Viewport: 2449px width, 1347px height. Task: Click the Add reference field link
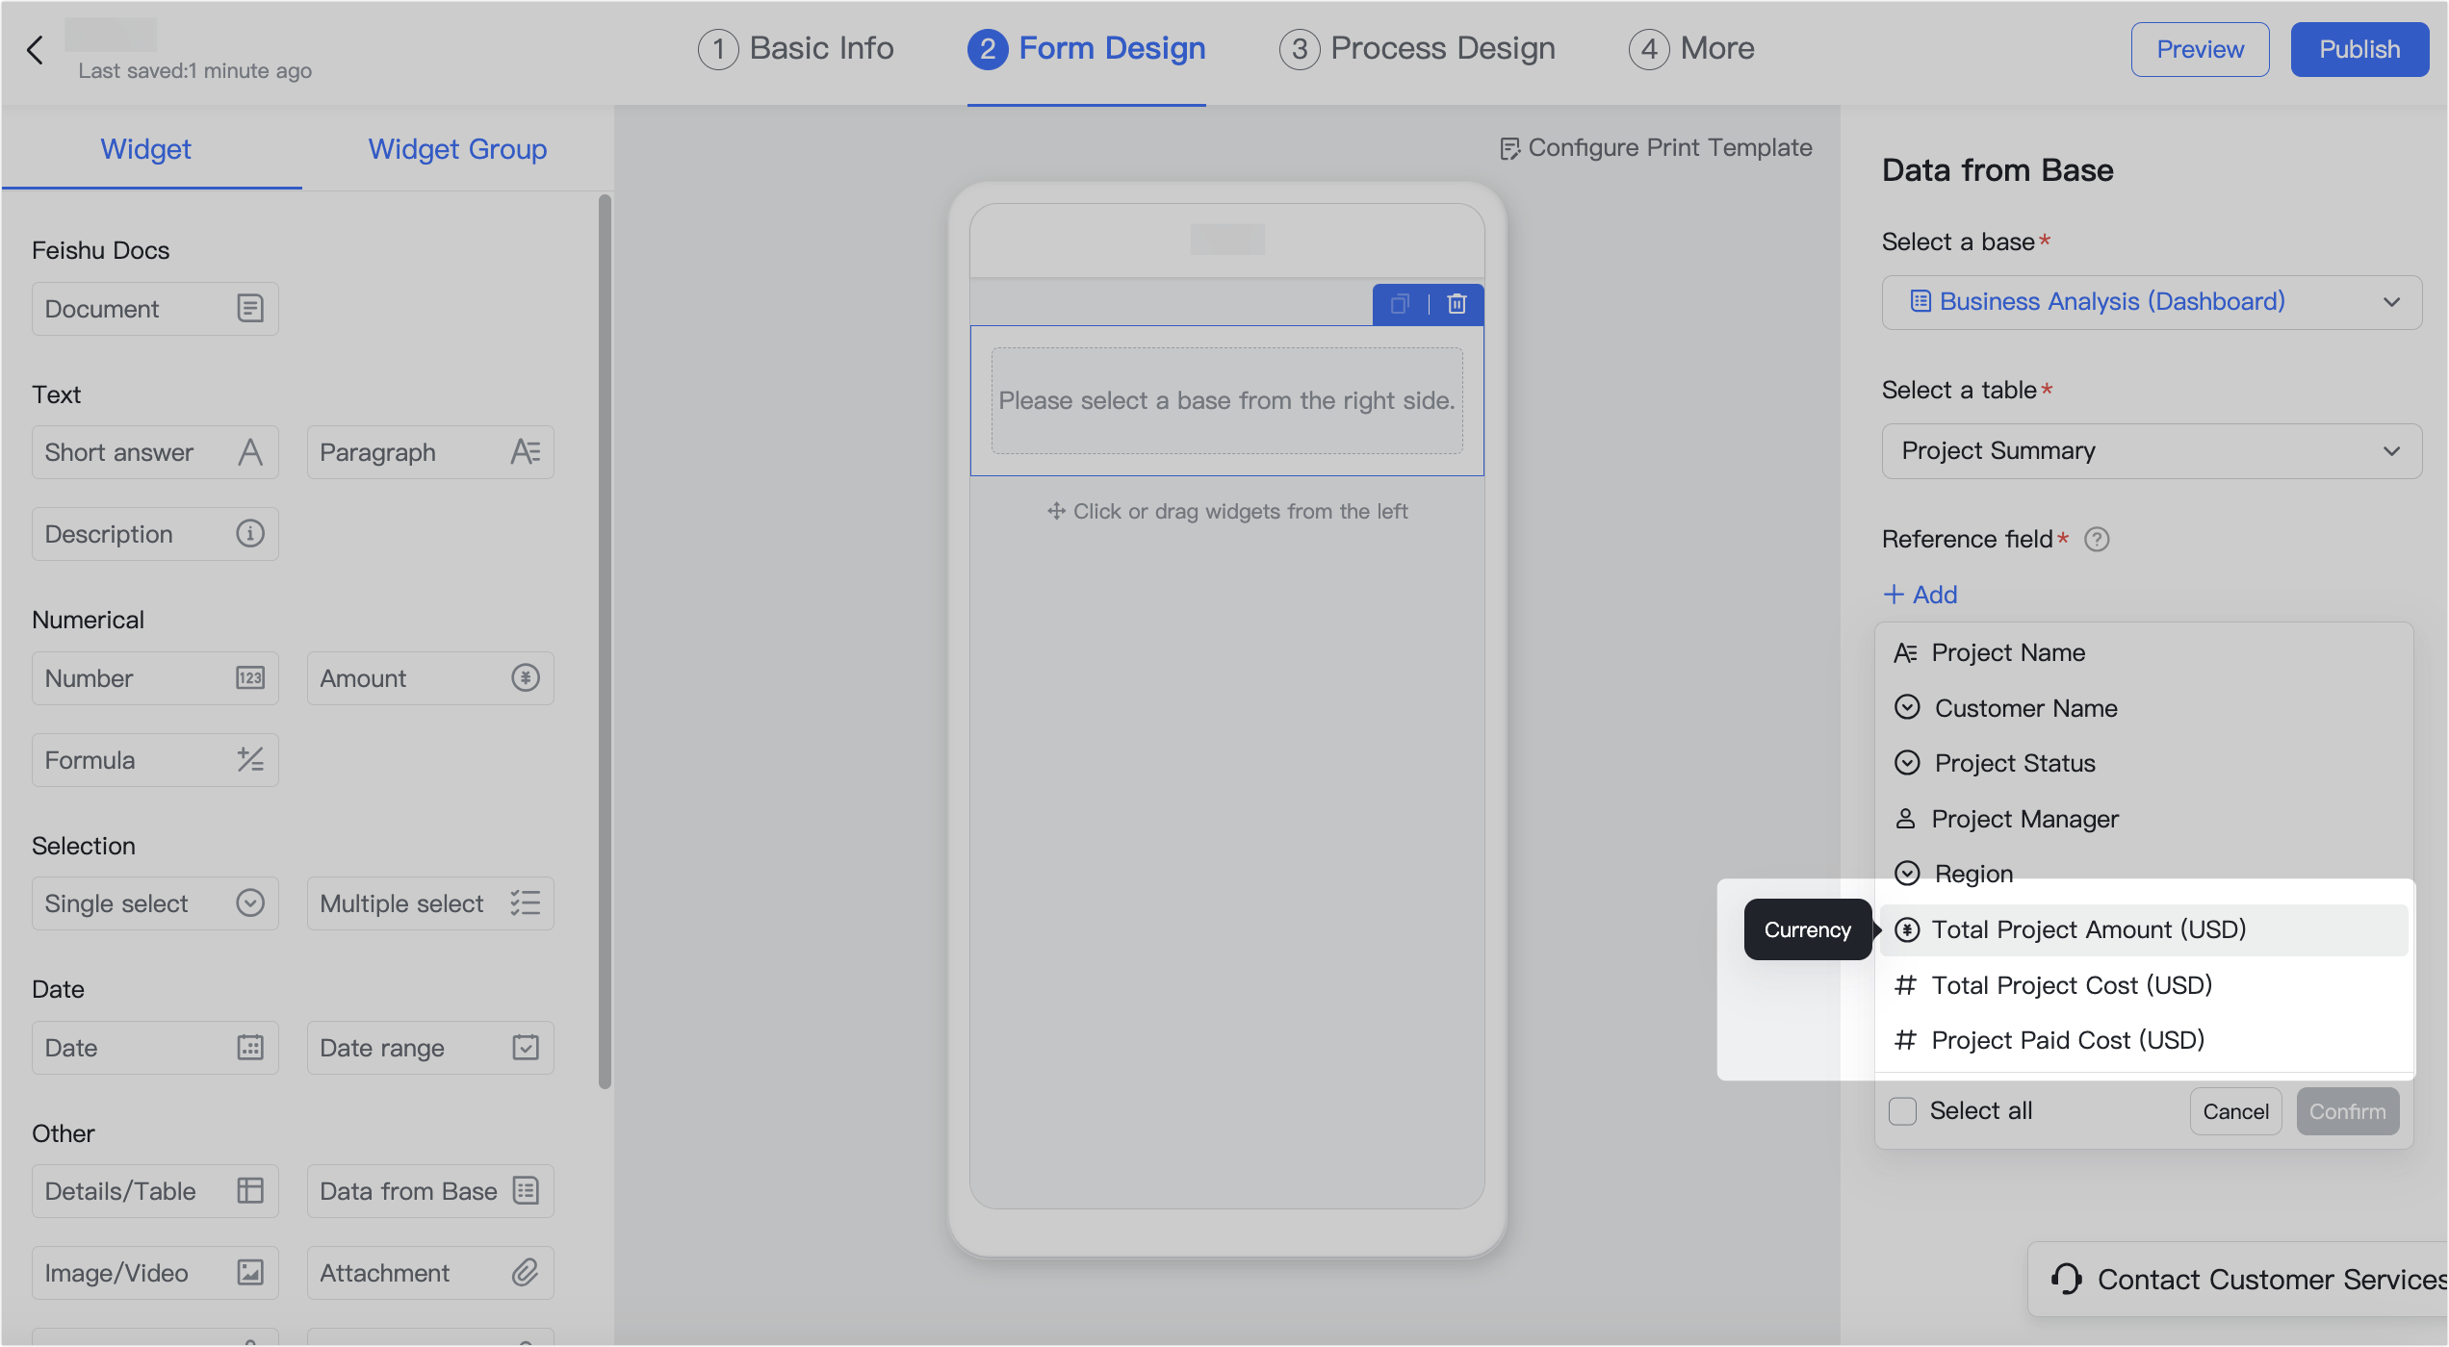[x=1921, y=595]
